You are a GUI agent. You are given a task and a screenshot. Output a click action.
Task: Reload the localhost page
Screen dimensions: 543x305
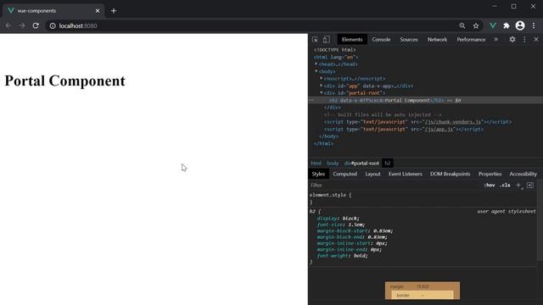tap(36, 25)
